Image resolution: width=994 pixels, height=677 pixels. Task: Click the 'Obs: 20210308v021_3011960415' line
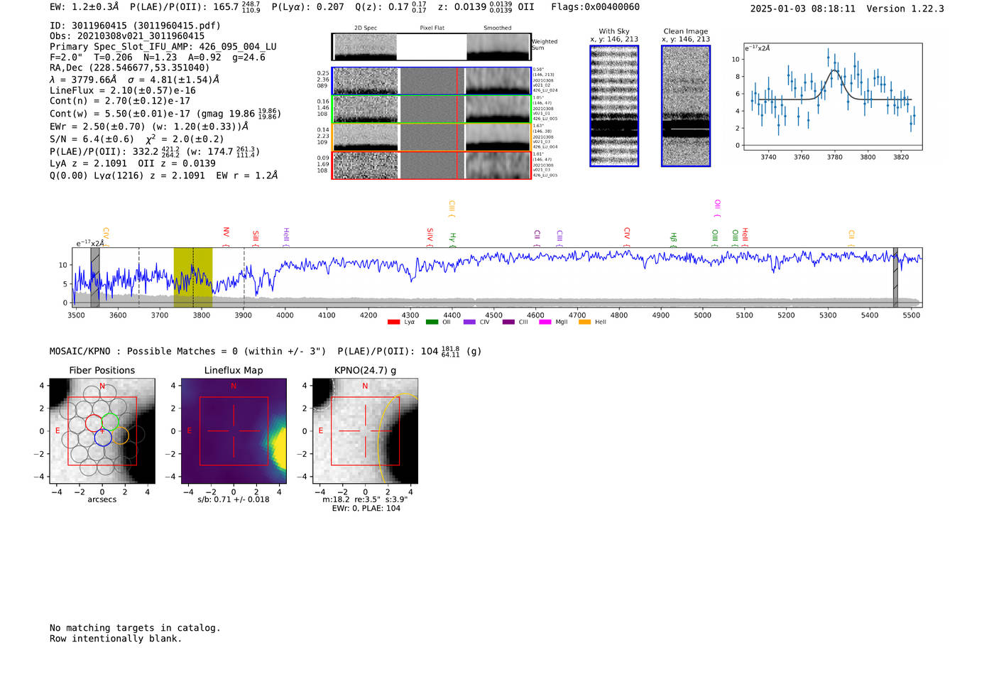(x=127, y=36)
